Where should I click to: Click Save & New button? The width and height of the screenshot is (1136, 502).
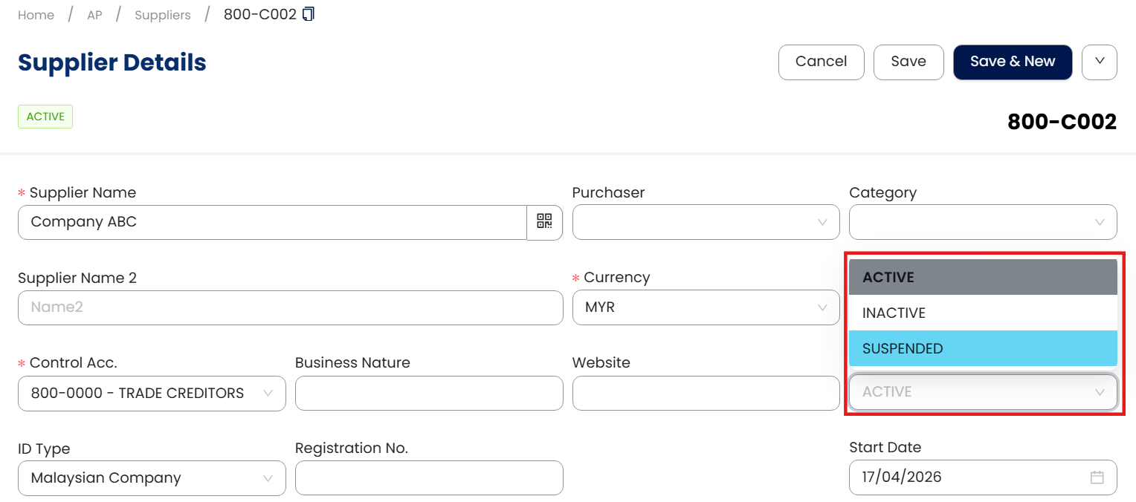click(1012, 62)
